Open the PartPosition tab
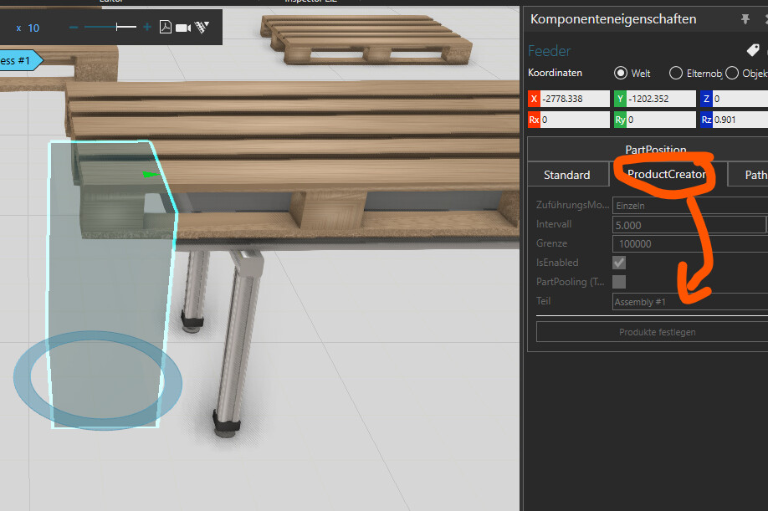 coord(655,150)
